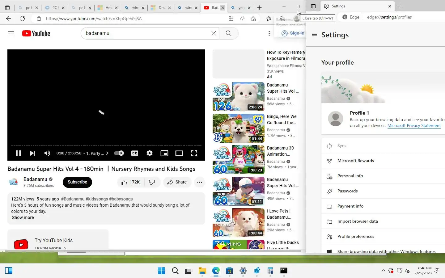The height and width of the screenshot is (278, 445).
Task: Turn on closed captions (CC)
Action: (x=135, y=153)
